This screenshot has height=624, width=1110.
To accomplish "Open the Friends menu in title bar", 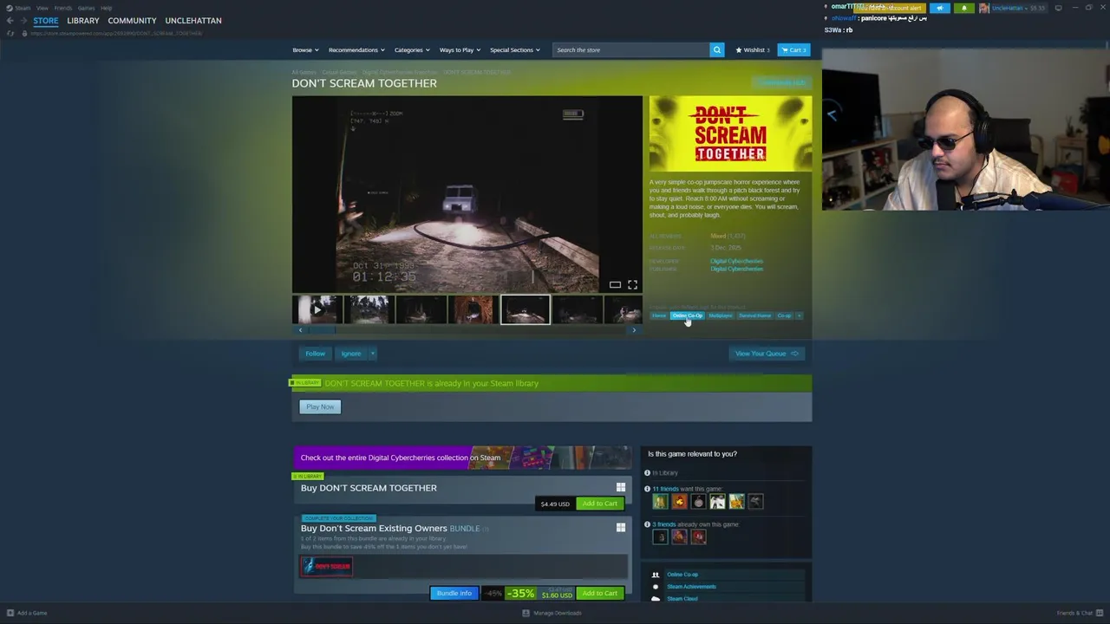I will pos(63,8).
